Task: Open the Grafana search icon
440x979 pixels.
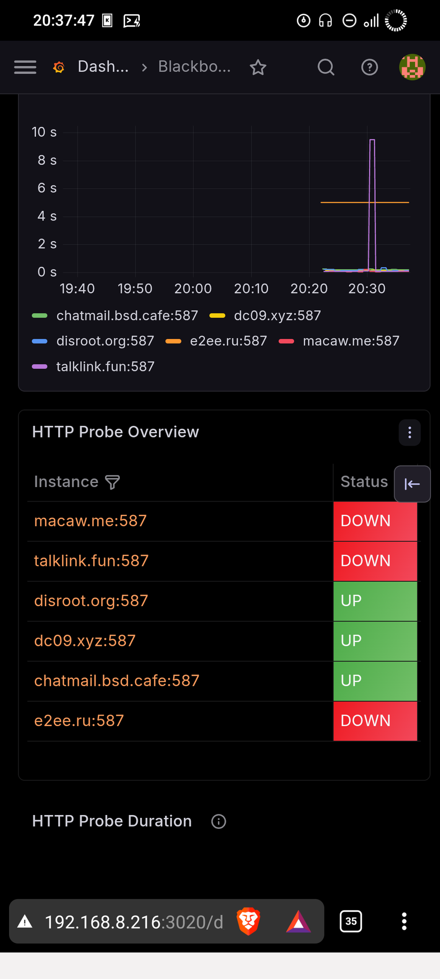Action: coord(326,67)
